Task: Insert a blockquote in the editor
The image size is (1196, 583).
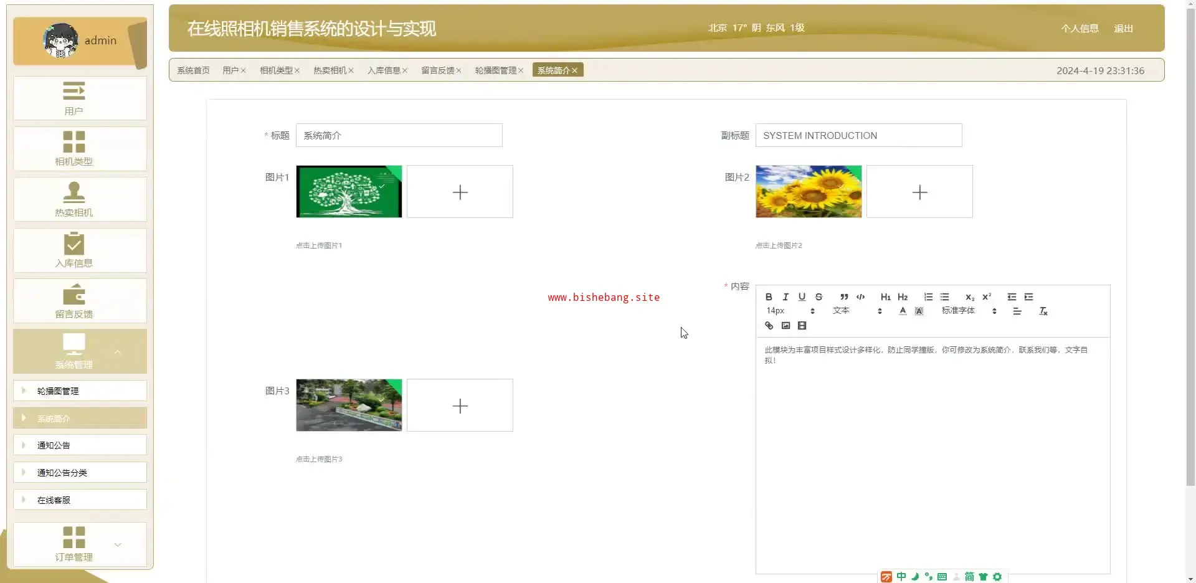Action: tap(844, 297)
